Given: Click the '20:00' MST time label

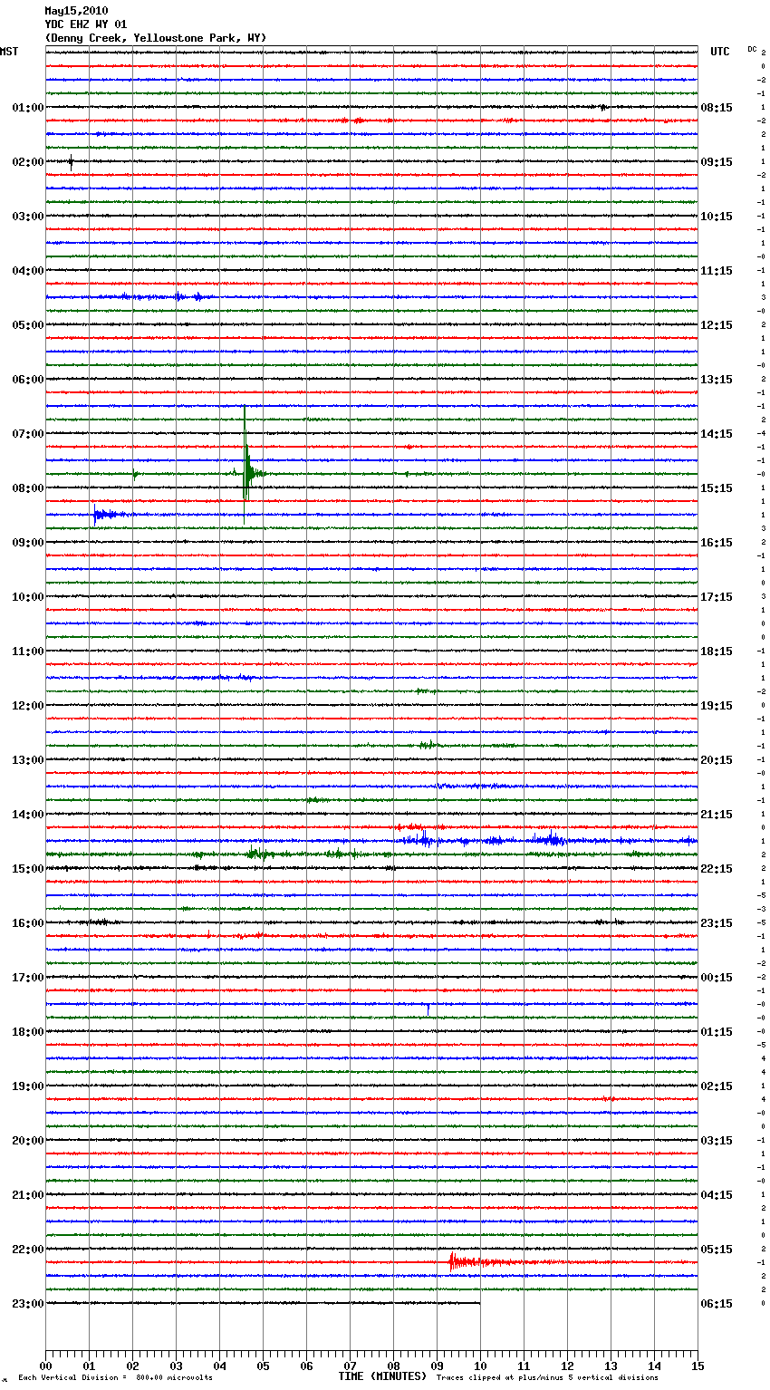Looking at the screenshot, I should point(28,1141).
